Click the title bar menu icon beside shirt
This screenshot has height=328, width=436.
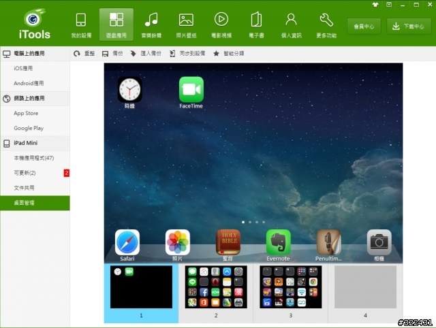pyautogui.click(x=389, y=5)
